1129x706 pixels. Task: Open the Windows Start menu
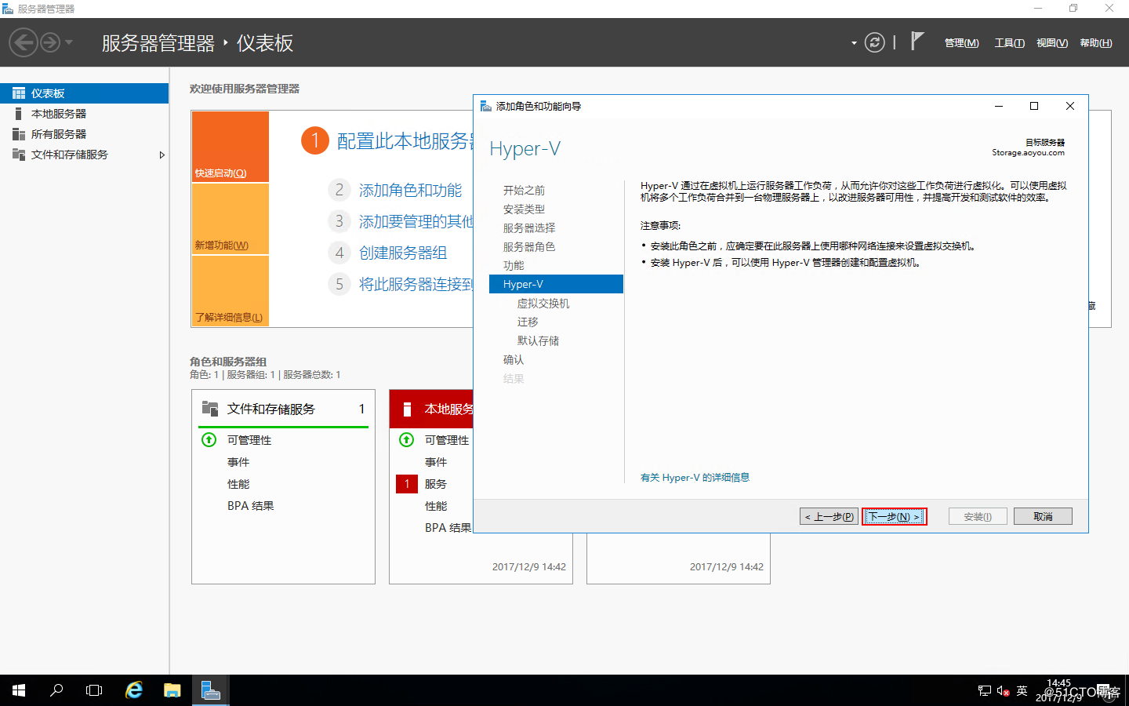point(19,690)
